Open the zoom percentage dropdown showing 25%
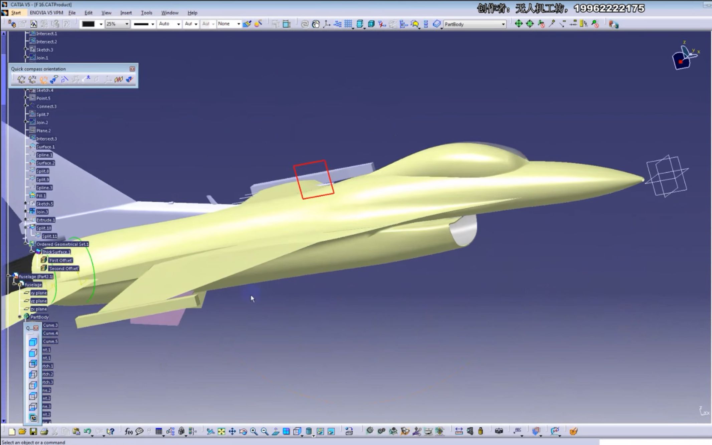712x445 pixels. pos(127,24)
